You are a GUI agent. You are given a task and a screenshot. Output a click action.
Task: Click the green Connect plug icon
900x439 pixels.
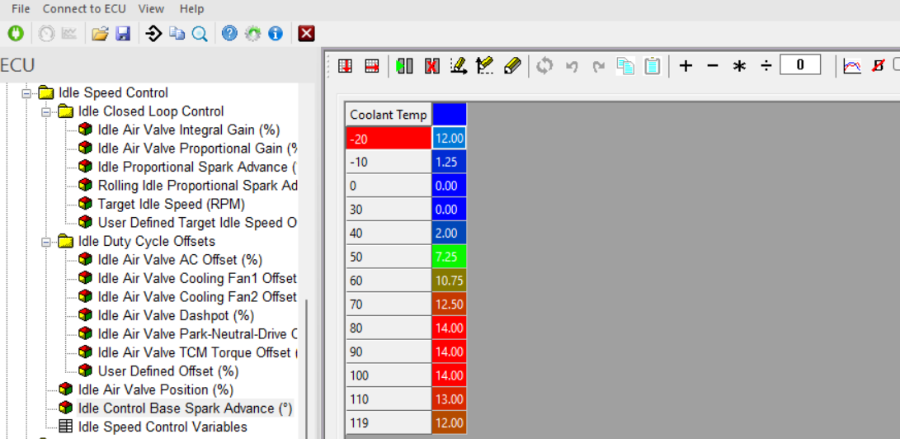16,34
